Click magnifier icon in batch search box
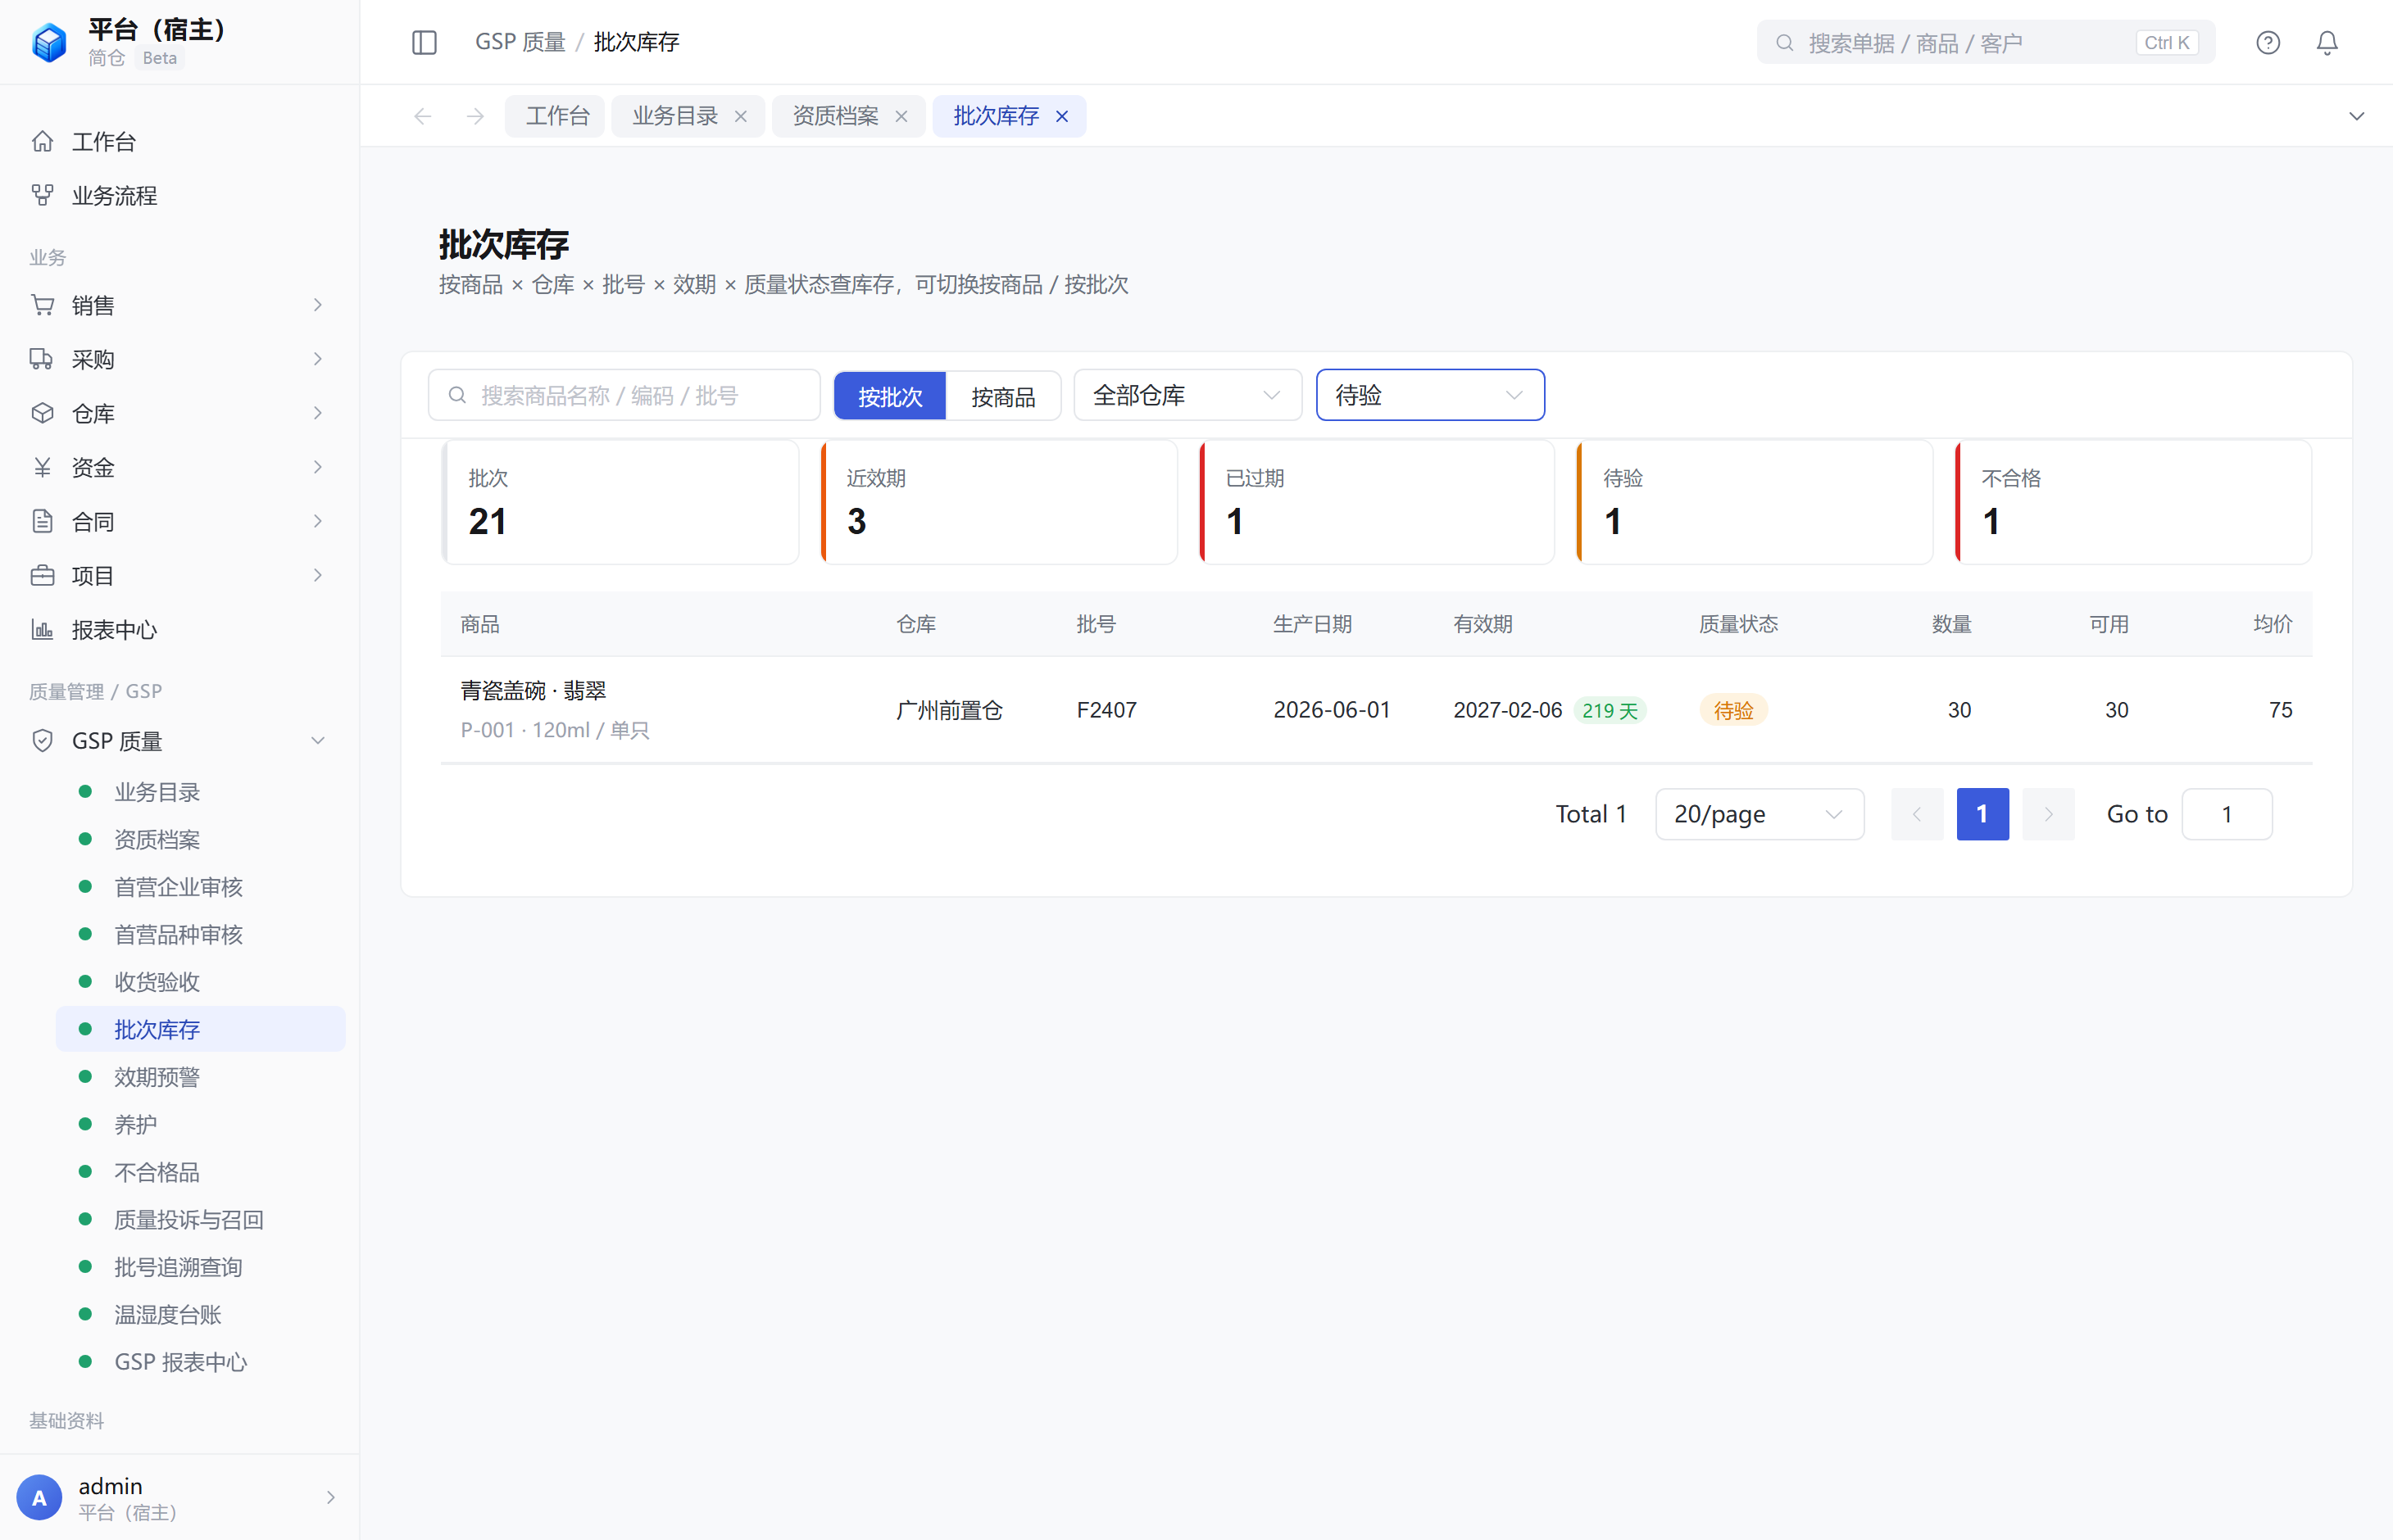Image resolution: width=2393 pixels, height=1540 pixels. [x=457, y=395]
